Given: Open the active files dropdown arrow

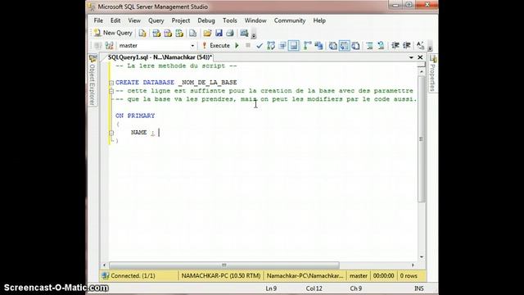Looking at the screenshot, I should point(411,57).
